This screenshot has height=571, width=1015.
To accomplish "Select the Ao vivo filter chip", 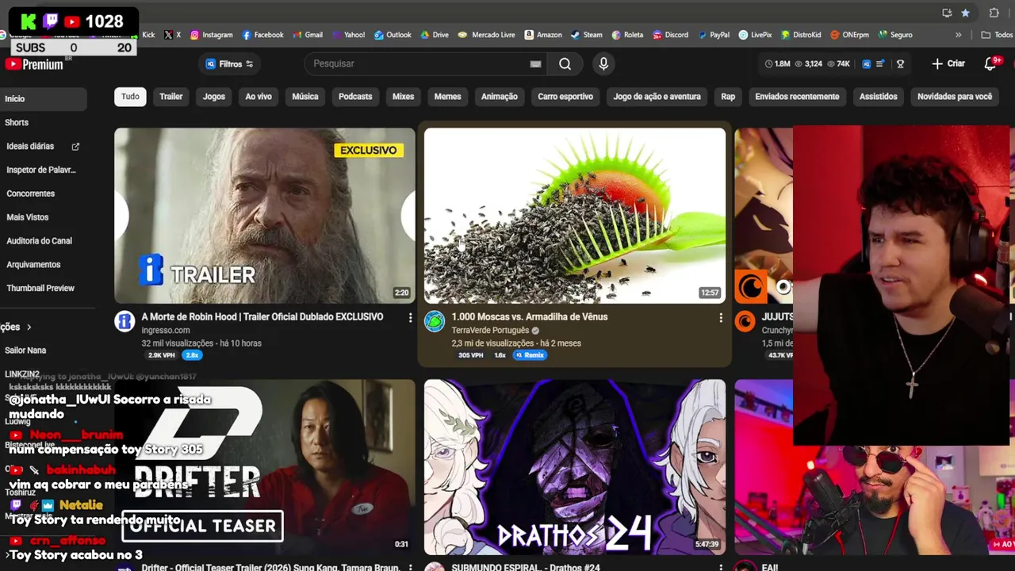I will click(259, 97).
